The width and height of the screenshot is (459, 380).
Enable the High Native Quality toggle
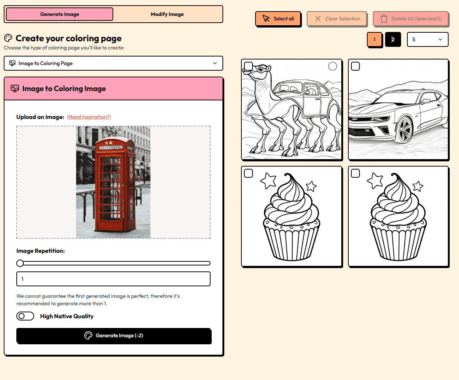tap(25, 316)
